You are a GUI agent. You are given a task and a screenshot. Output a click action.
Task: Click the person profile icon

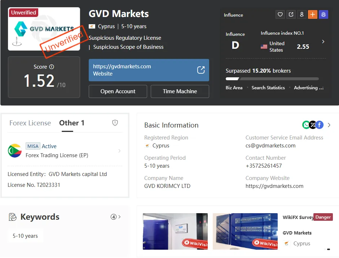pos(302,14)
